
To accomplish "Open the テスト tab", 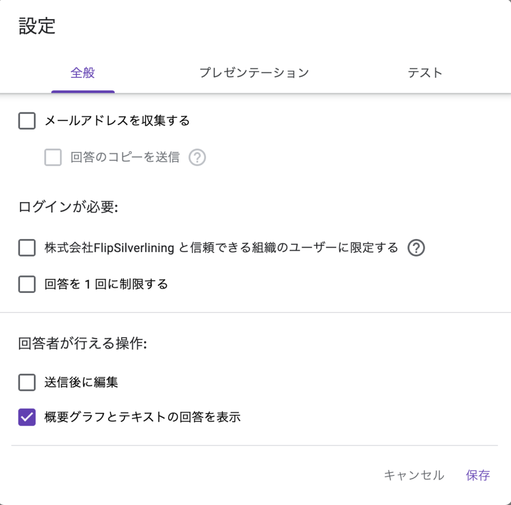I will coord(425,73).
